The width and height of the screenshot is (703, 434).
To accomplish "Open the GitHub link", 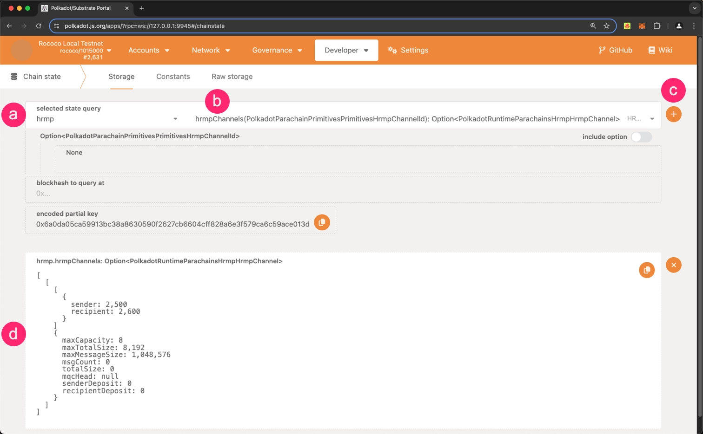I will (x=615, y=50).
